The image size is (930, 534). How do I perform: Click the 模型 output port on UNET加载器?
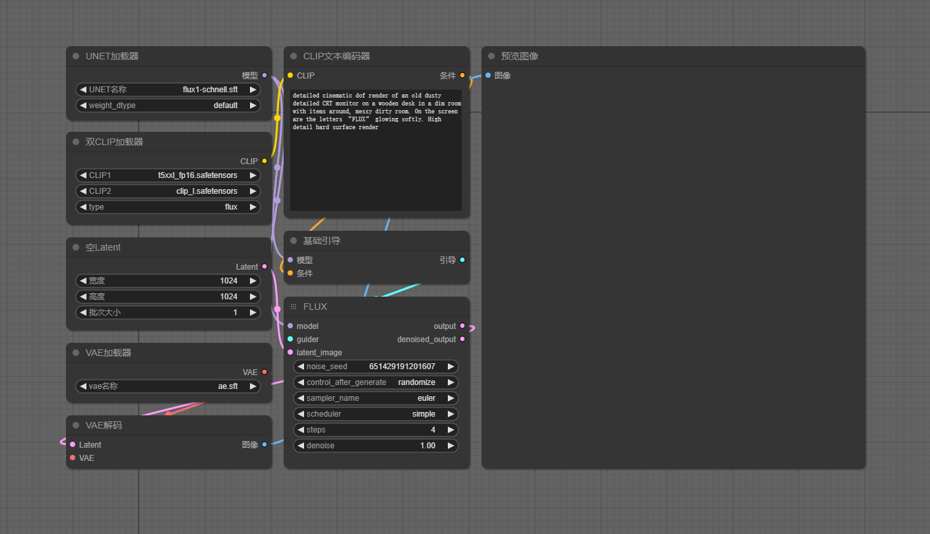264,75
